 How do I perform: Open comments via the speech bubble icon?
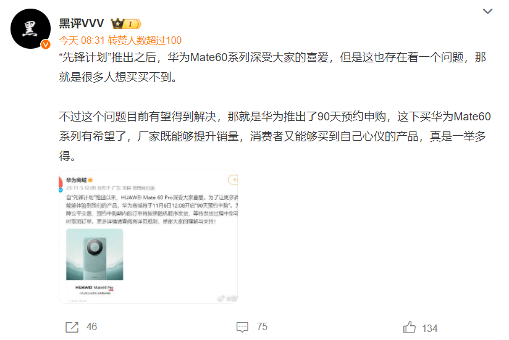[243, 327]
